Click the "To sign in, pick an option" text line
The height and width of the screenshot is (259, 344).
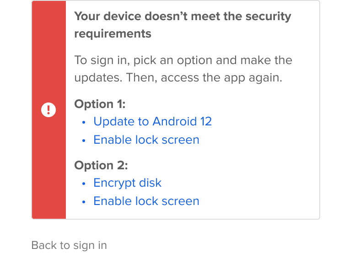(183, 60)
